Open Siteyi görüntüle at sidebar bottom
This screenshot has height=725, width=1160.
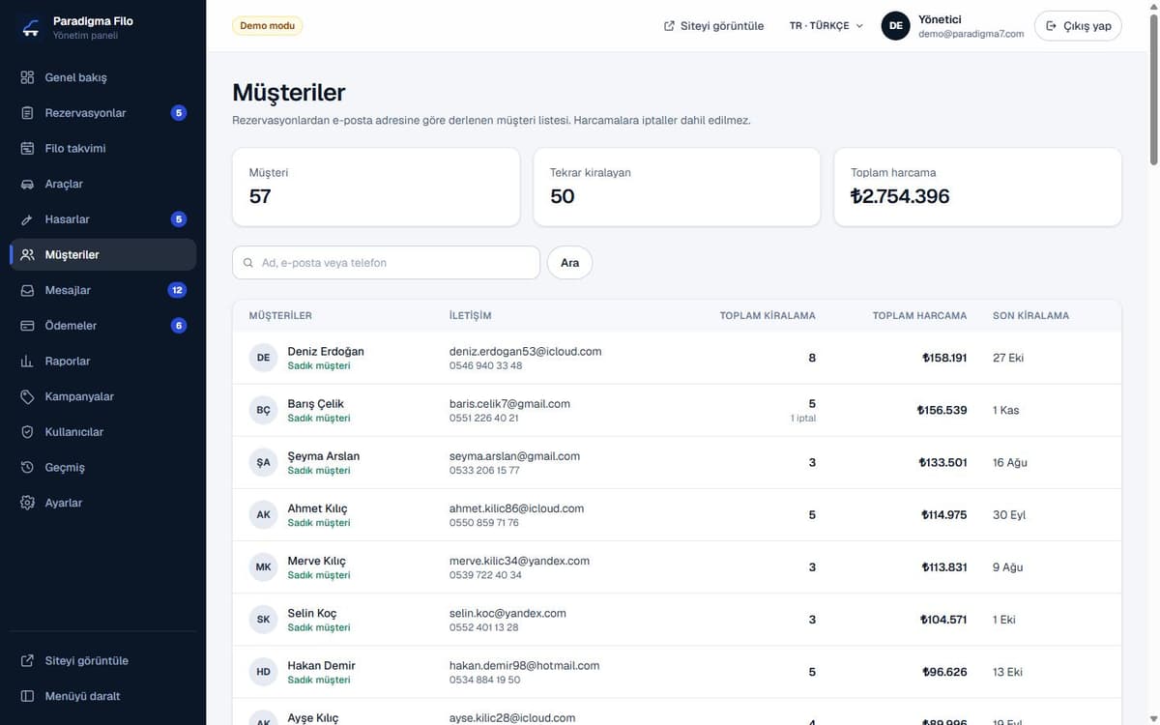(103, 661)
